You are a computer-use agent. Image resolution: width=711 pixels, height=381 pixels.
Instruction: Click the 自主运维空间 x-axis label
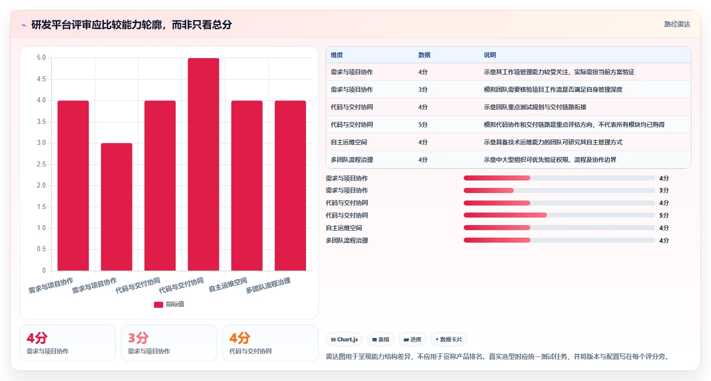click(x=228, y=285)
